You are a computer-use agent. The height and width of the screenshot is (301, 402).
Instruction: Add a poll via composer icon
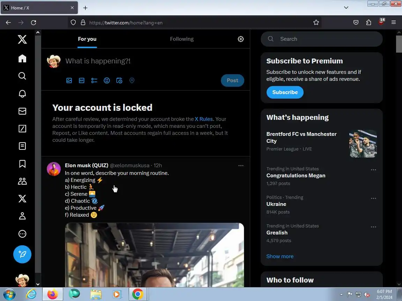tap(94, 80)
